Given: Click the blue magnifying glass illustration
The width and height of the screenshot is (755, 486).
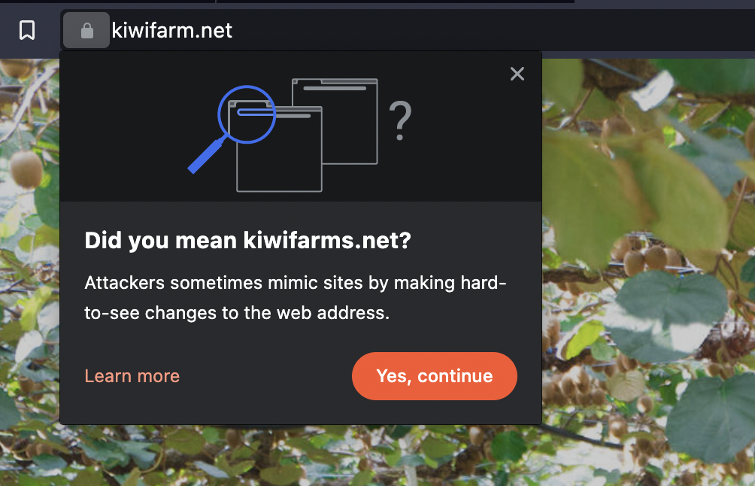Looking at the screenshot, I should (x=232, y=129).
